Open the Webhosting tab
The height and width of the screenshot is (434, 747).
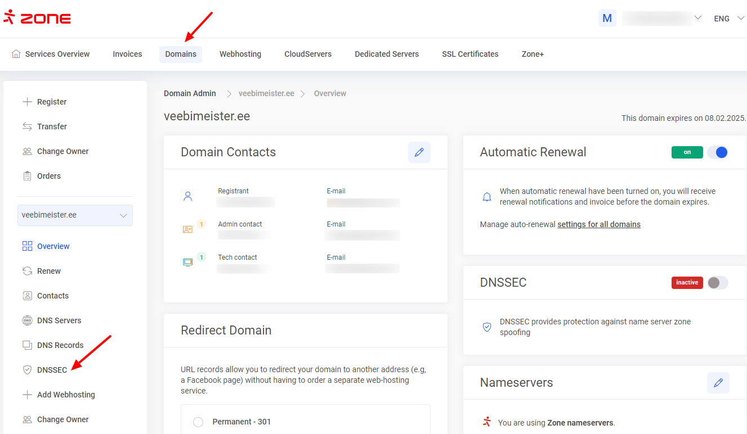point(240,54)
